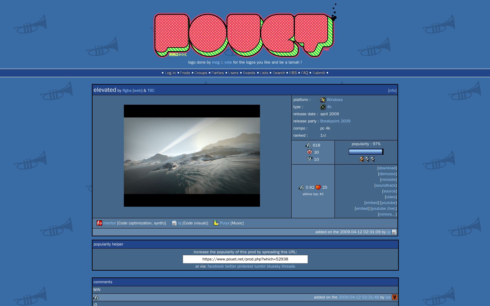Viewport: 490px width, 306px height.
Task: Share the prod via tumblr
Action: click(x=260, y=266)
